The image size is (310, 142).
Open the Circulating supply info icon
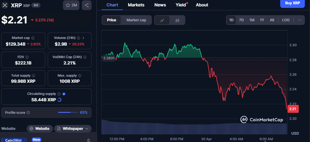tap(59, 94)
